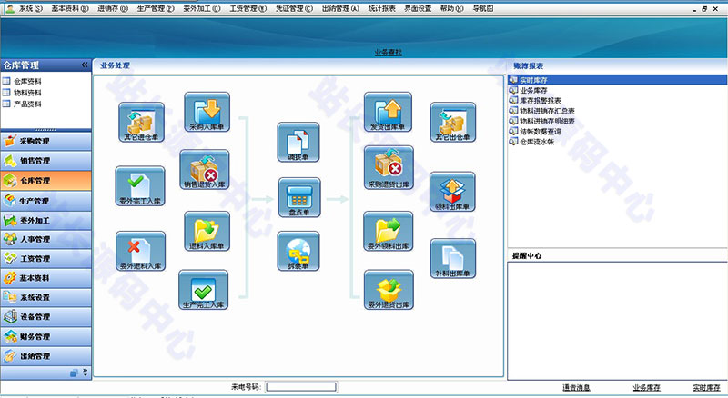This screenshot has height=398, width=728.
Task: Open the 导航图 menu
Action: pyautogui.click(x=483, y=8)
